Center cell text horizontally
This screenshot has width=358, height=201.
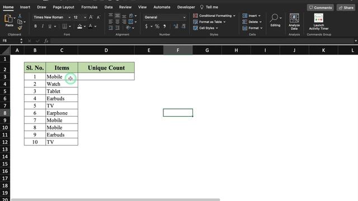pos(117,22)
